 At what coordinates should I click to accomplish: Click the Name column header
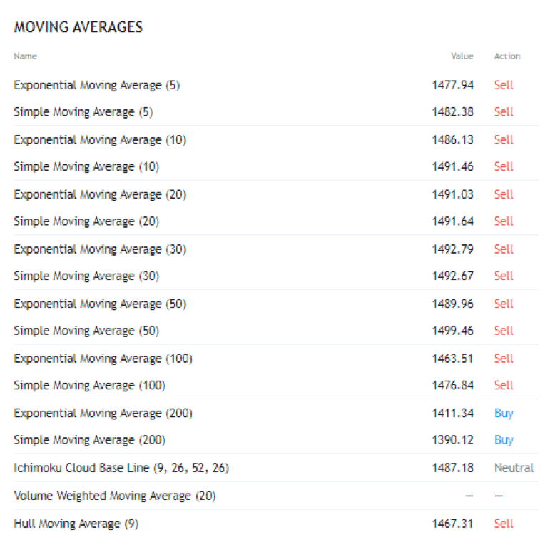tap(25, 56)
